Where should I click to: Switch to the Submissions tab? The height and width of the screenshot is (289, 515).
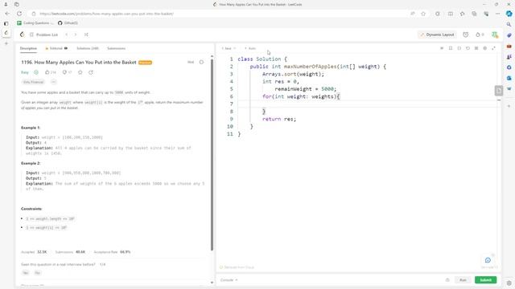pos(116,48)
